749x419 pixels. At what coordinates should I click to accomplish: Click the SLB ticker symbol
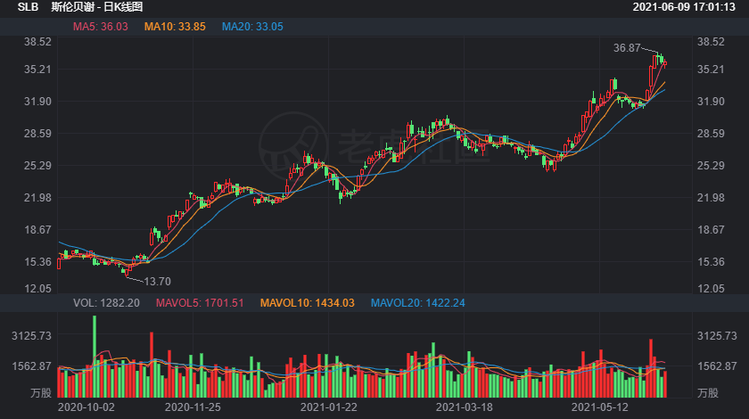point(28,7)
